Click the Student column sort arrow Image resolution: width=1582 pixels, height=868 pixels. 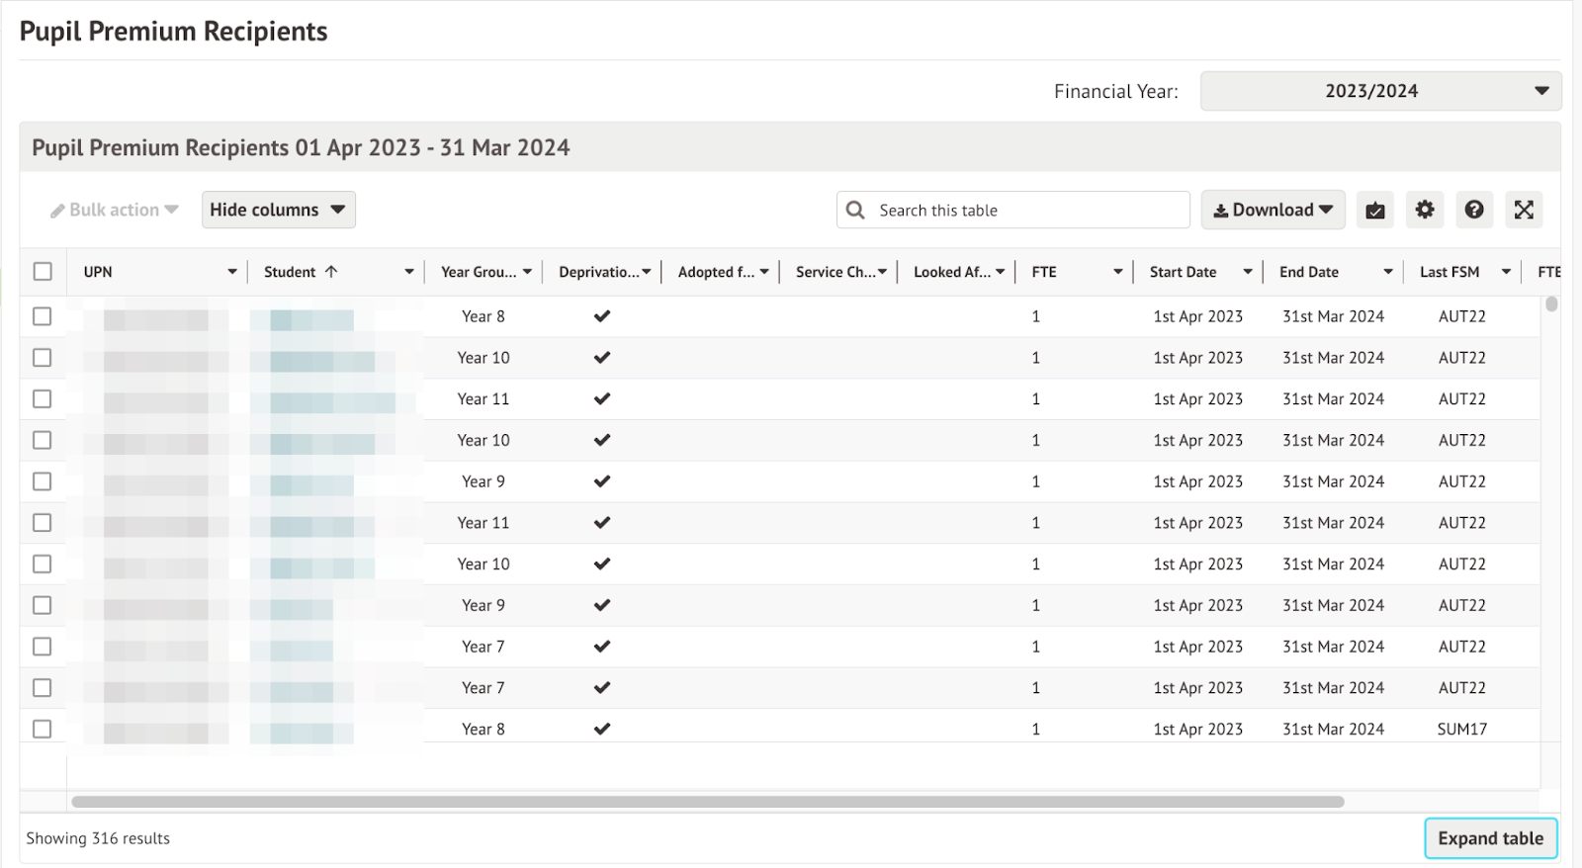tap(331, 272)
